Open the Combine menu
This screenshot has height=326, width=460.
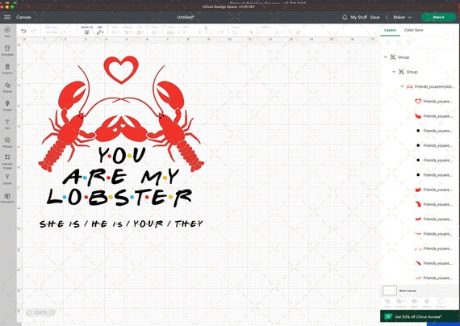(399, 303)
